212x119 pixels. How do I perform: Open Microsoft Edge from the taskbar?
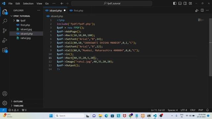[106, 116]
